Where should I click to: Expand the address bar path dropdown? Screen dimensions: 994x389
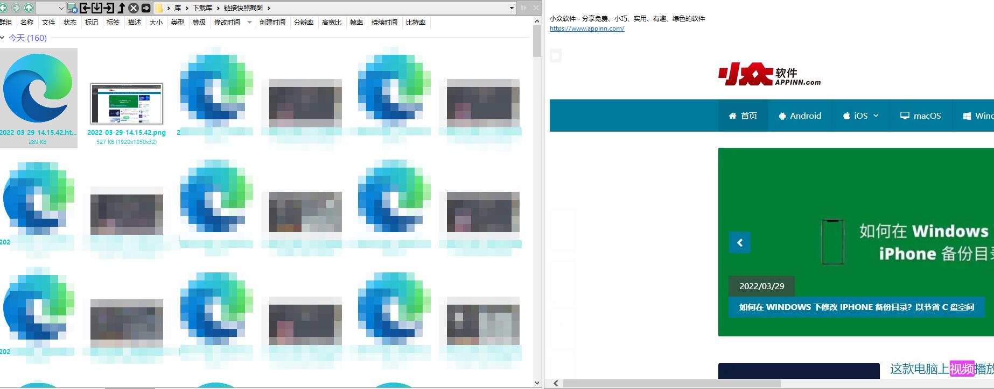512,8
